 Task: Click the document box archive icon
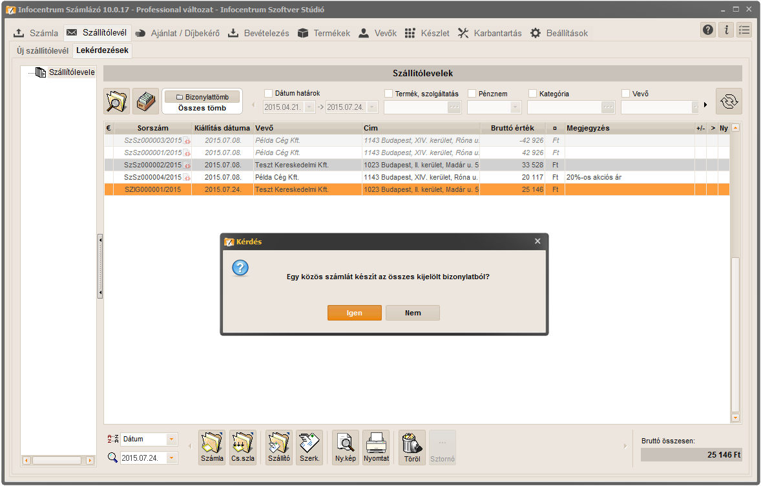[145, 101]
